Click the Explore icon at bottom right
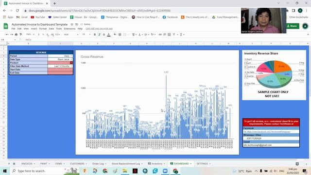The image size is (311, 175). [297, 164]
